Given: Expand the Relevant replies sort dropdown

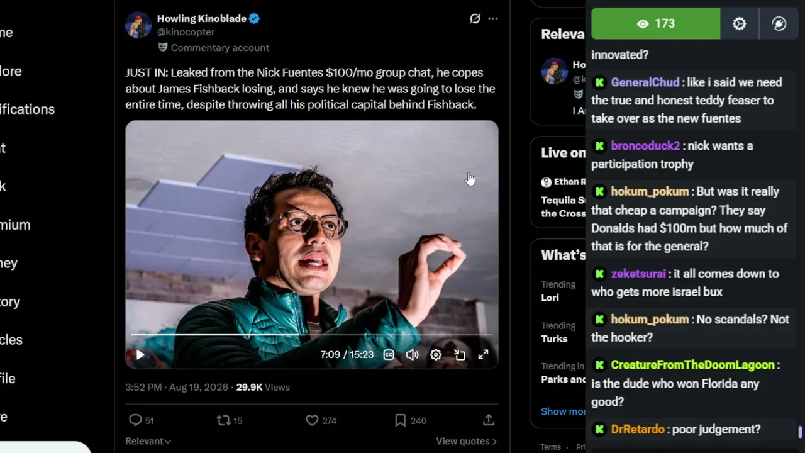Looking at the screenshot, I should [x=148, y=441].
